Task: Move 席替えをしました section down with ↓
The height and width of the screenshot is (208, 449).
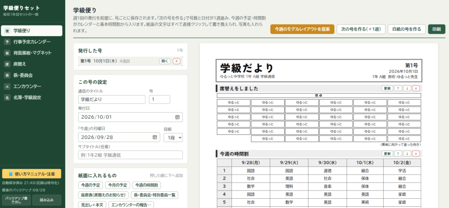Action: pos(407,89)
